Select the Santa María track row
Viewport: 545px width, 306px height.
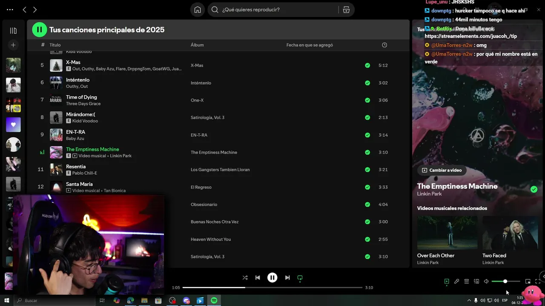pyautogui.click(x=218, y=187)
